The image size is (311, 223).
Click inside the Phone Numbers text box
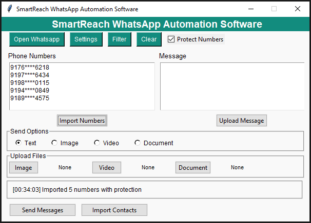coord(82,86)
